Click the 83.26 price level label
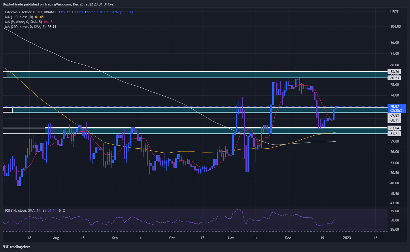This screenshot has width=410, height=252. pyautogui.click(x=394, y=72)
